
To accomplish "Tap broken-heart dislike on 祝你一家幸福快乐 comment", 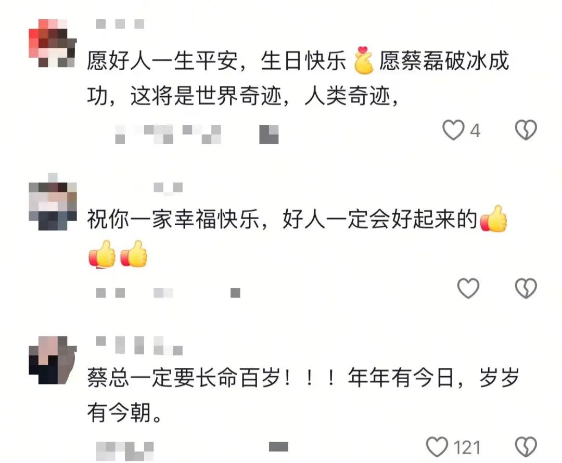I will tap(526, 288).
